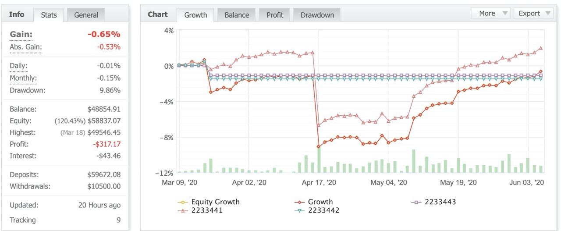Click the Monthly label link

point(23,78)
